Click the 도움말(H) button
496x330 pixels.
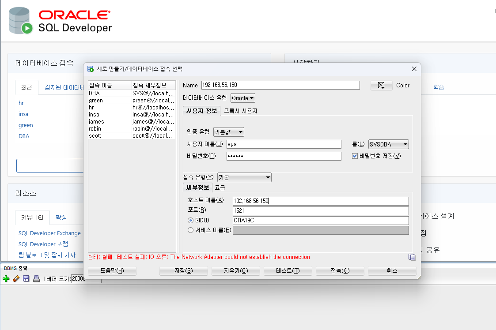[112, 271]
